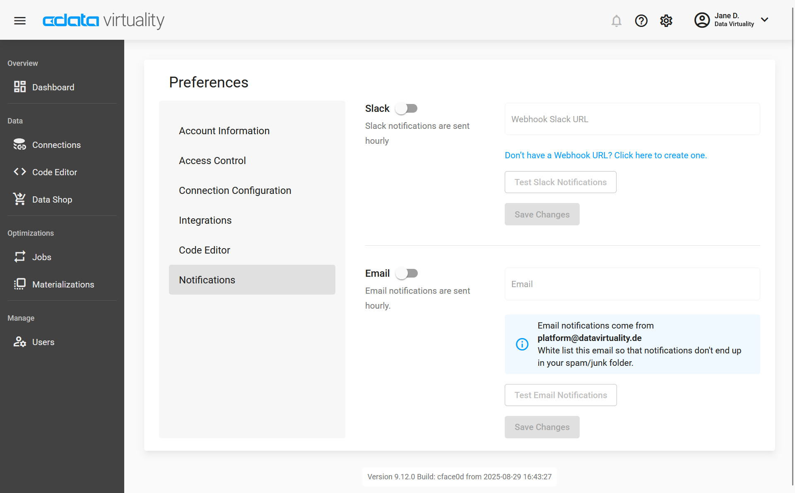Open the Integrations preferences section
Image resolution: width=795 pixels, height=493 pixels.
[205, 220]
